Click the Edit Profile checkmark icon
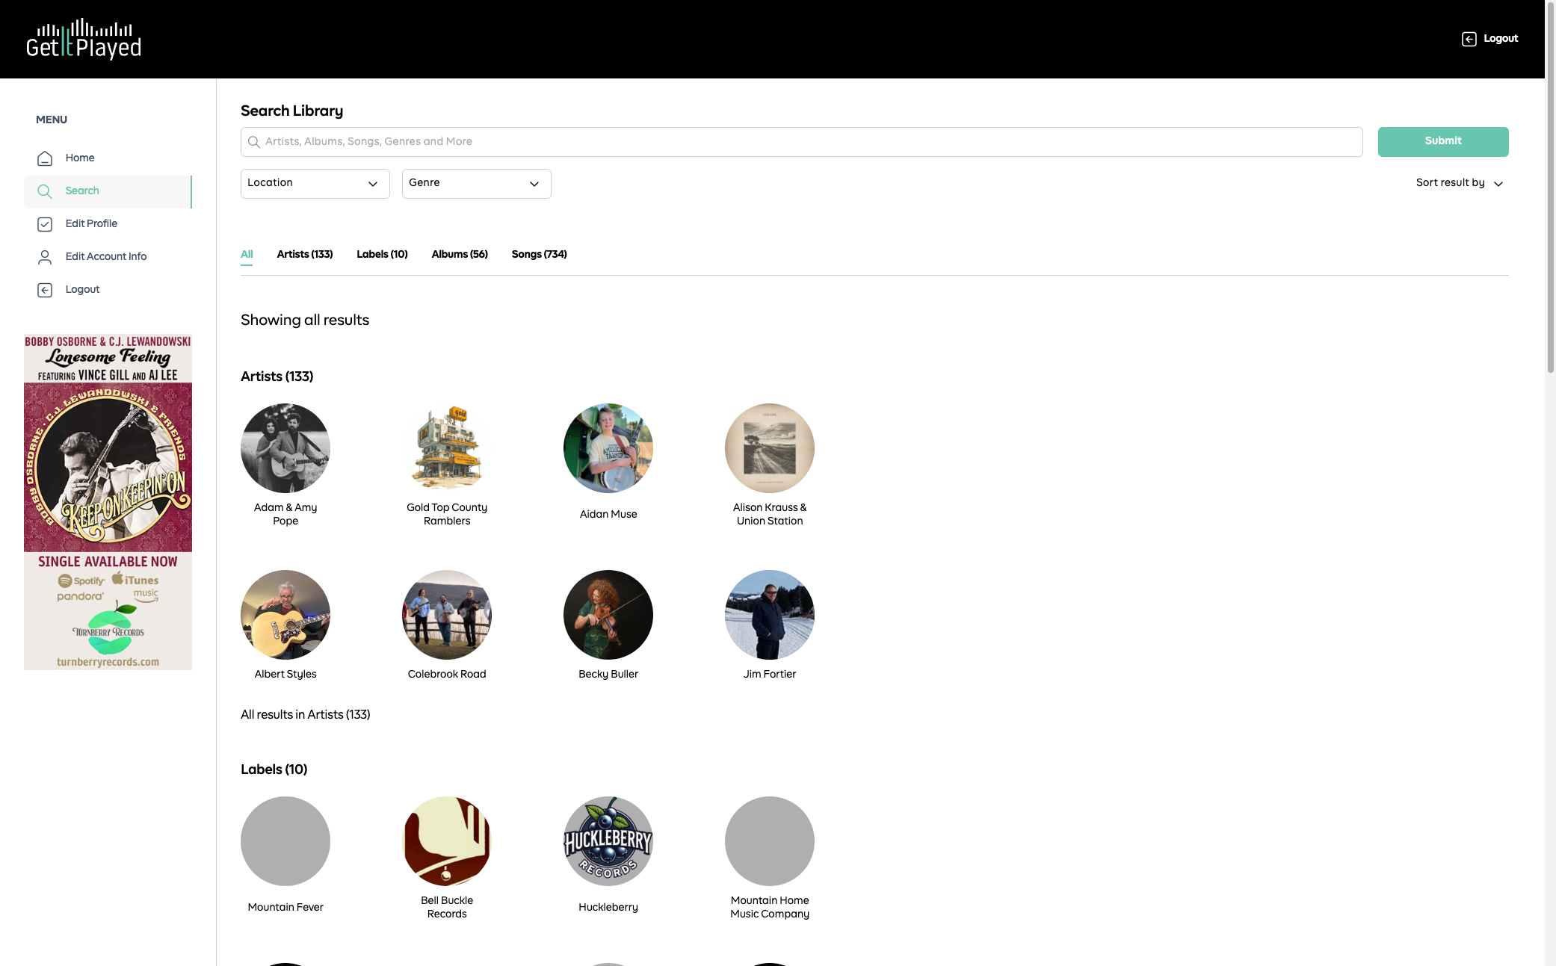 coord(45,224)
